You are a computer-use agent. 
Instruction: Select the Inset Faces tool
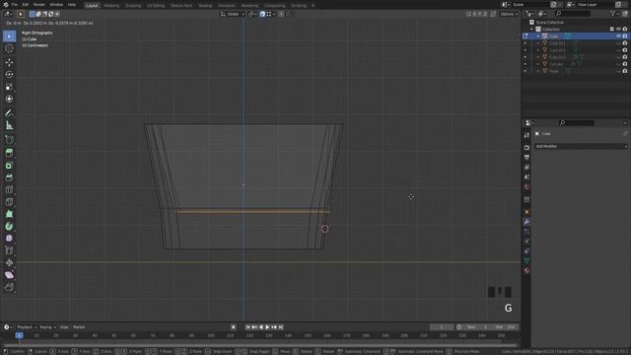(x=9, y=165)
